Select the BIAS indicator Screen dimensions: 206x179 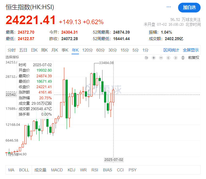[x=107, y=170]
